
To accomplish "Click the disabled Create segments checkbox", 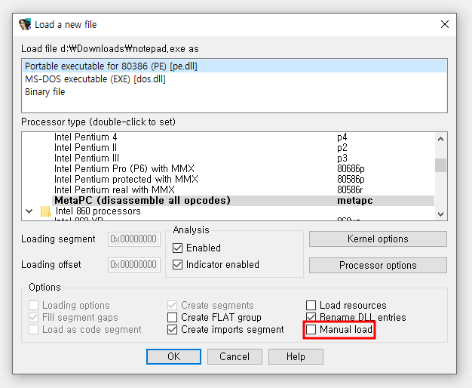I will [x=172, y=305].
